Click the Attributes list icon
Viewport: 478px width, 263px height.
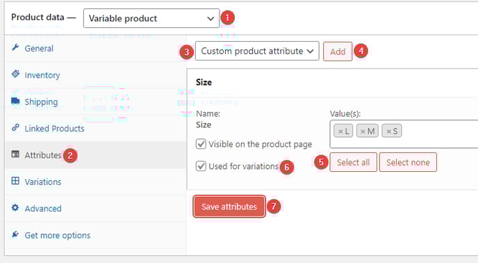[15, 154]
